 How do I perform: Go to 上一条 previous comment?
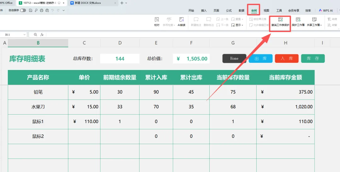pos(223,19)
